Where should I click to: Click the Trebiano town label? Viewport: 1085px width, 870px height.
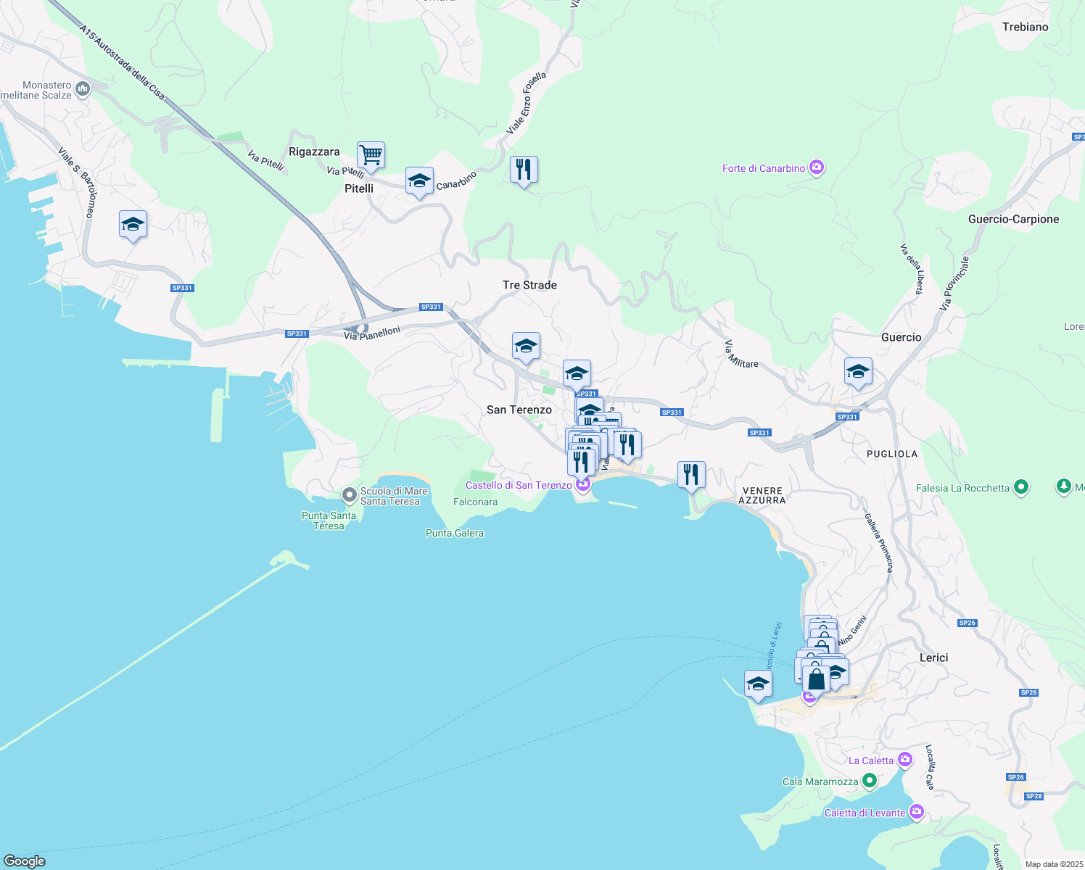click(1026, 27)
